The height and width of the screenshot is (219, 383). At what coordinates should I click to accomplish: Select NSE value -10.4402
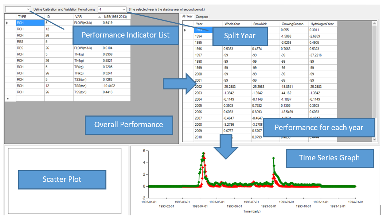click(x=116, y=86)
